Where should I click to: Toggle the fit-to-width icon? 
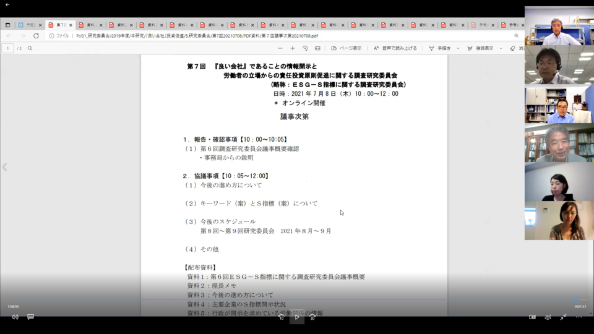click(x=317, y=48)
